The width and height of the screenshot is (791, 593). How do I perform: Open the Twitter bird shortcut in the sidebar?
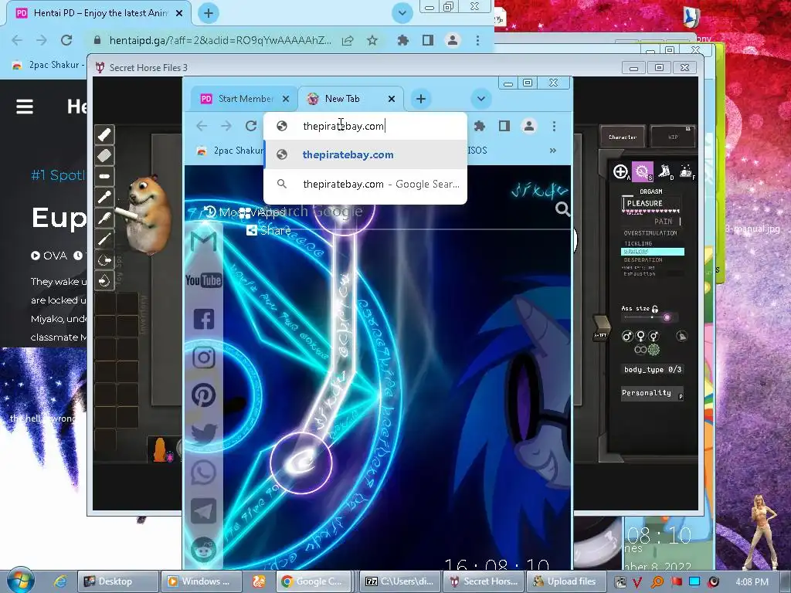click(x=204, y=434)
